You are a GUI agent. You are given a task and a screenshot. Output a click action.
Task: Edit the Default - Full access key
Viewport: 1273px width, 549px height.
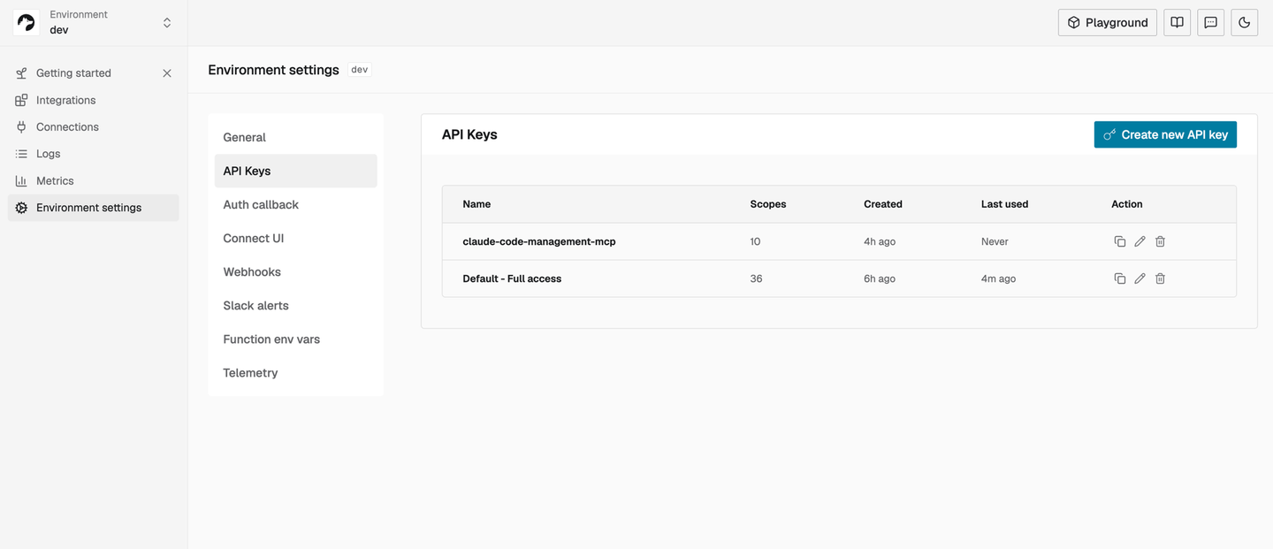[x=1140, y=278]
